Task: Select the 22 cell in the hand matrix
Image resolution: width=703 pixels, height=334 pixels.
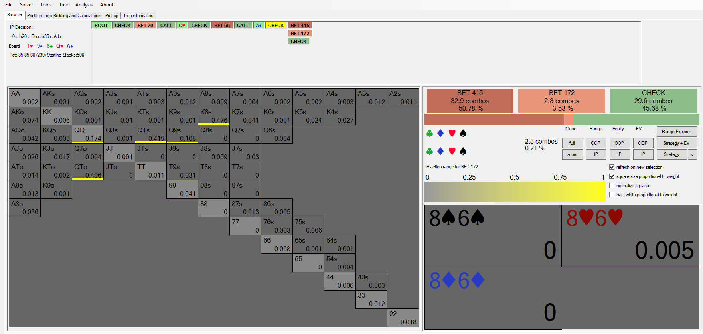Action: click(x=403, y=318)
